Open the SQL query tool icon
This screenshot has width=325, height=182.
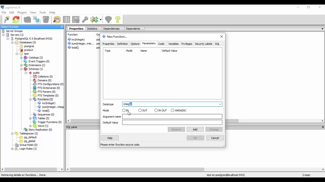click(57, 19)
